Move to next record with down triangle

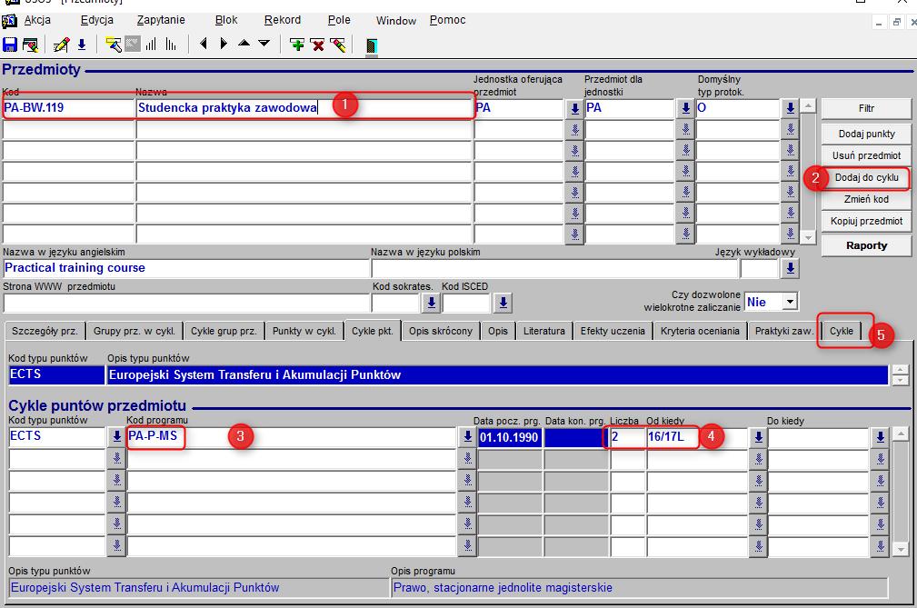coord(264,43)
